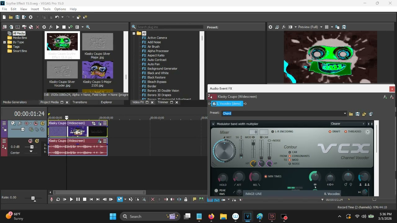This screenshot has width=397, height=223.
Task: Search the media bins with magnifier icon
Action: click(x=88, y=27)
